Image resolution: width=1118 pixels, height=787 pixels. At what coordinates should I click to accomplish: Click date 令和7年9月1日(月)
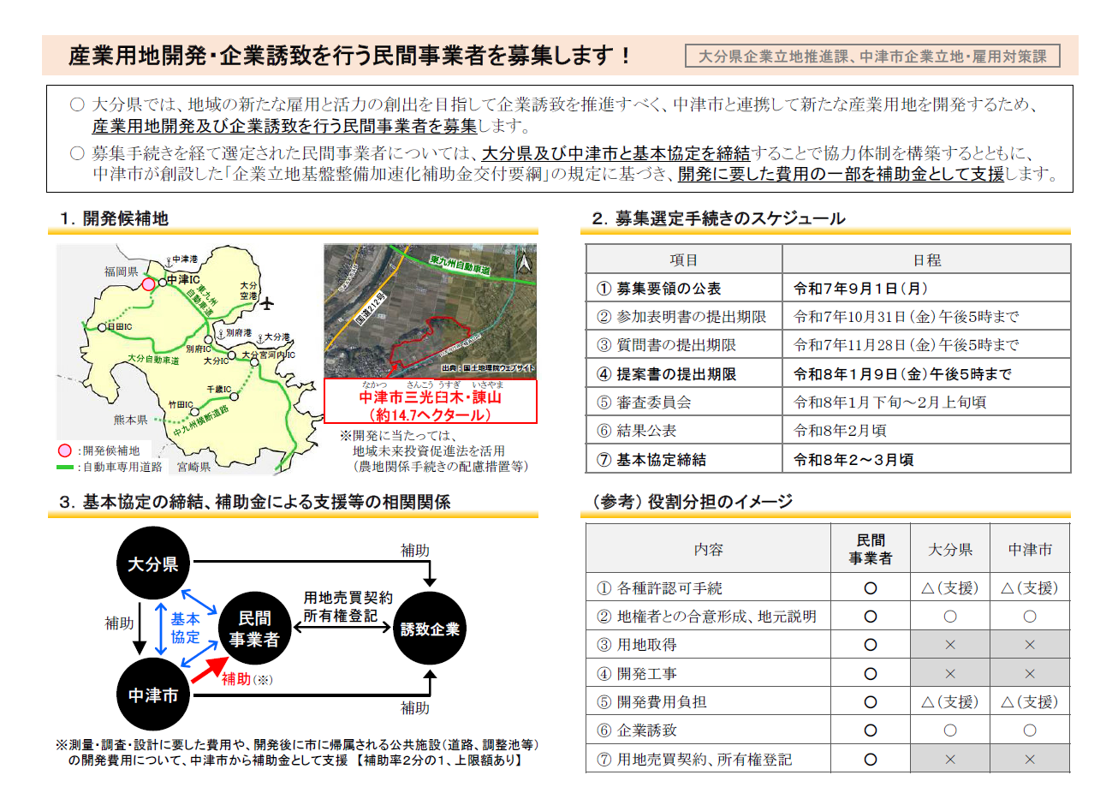pos(861,289)
